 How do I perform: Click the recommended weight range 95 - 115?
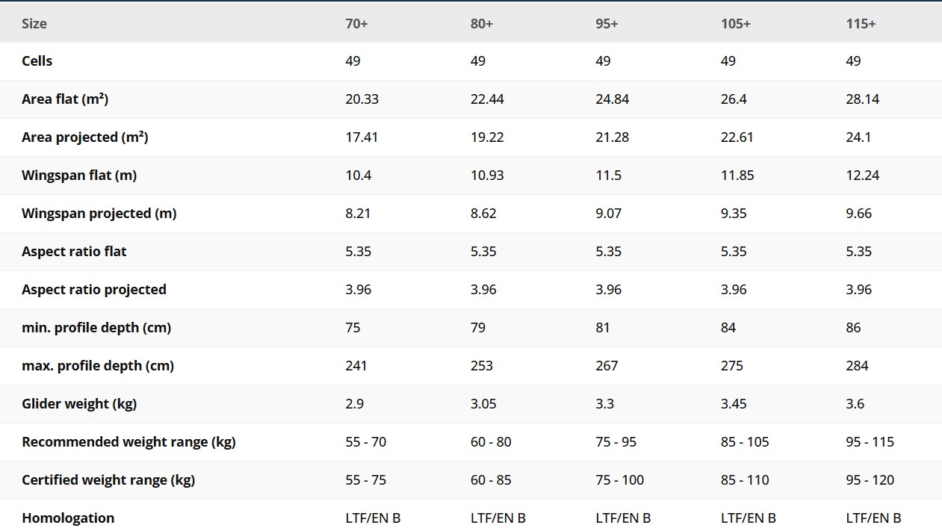870,442
